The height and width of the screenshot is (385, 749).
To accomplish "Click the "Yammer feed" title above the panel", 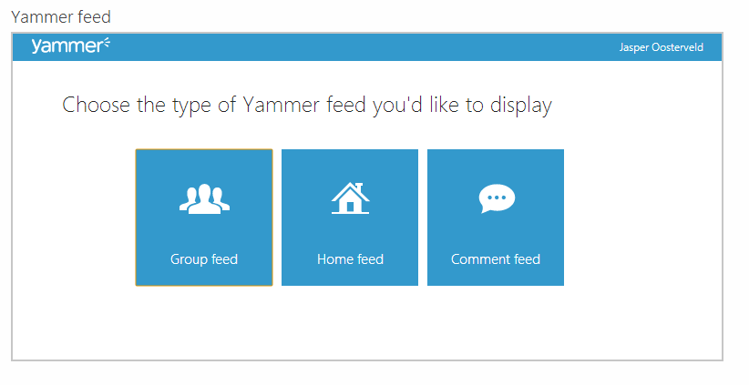I will (x=61, y=17).
